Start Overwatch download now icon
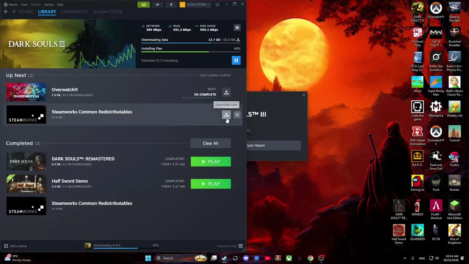This screenshot has height=264, width=469. click(x=226, y=92)
